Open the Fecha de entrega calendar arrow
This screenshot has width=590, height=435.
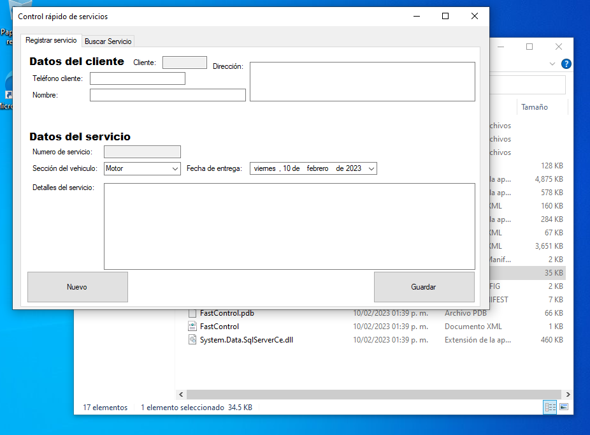(x=371, y=169)
